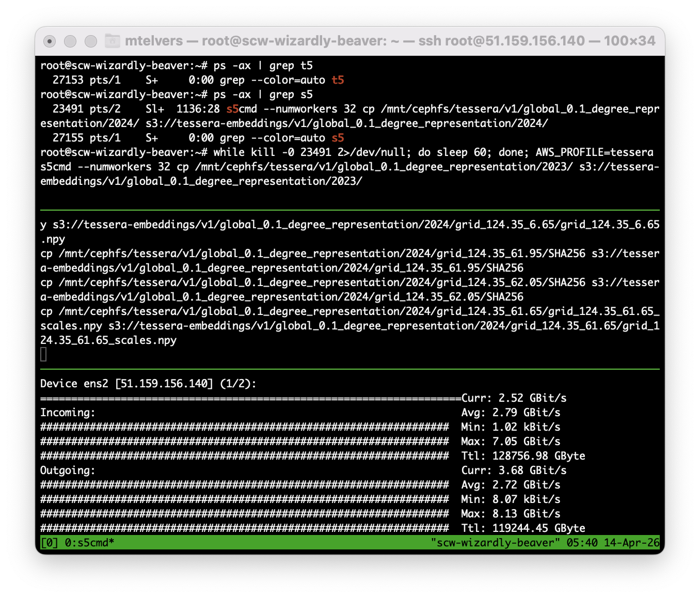Click the terminal cursor block
Image resolution: width=700 pixels, height=598 pixels.
(x=43, y=354)
